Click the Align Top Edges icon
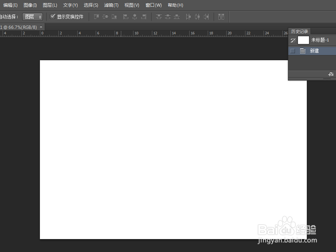The image size is (336, 252). [96, 17]
